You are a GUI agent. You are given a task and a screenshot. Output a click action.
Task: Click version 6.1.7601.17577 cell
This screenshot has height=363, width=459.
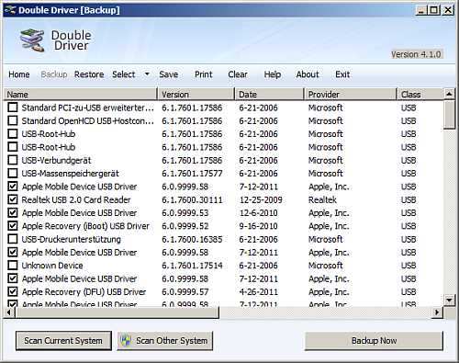pyautogui.click(x=192, y=174)
